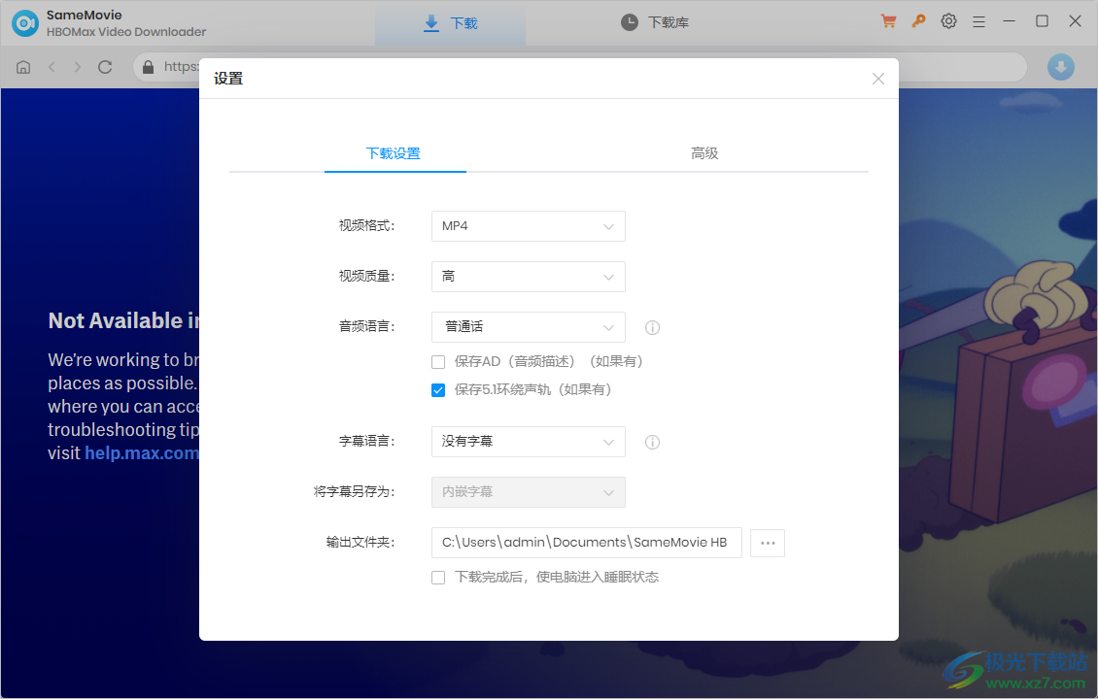
Task: Click the 设置 dialog title
Action: click(x=228, y=79)
